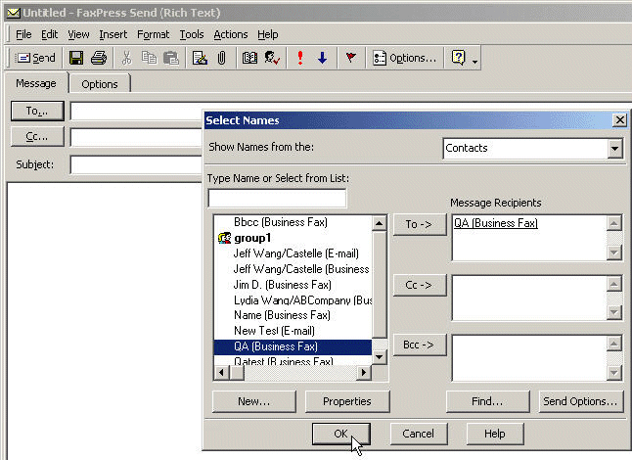Click the Send toolbar button
The image size is (632, 460).
35,59
